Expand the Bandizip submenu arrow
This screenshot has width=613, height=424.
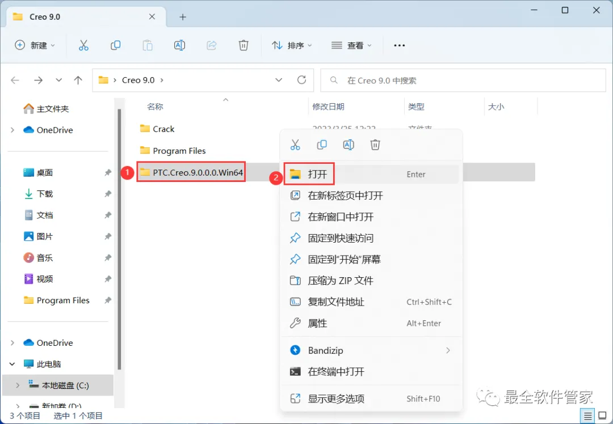448,351
